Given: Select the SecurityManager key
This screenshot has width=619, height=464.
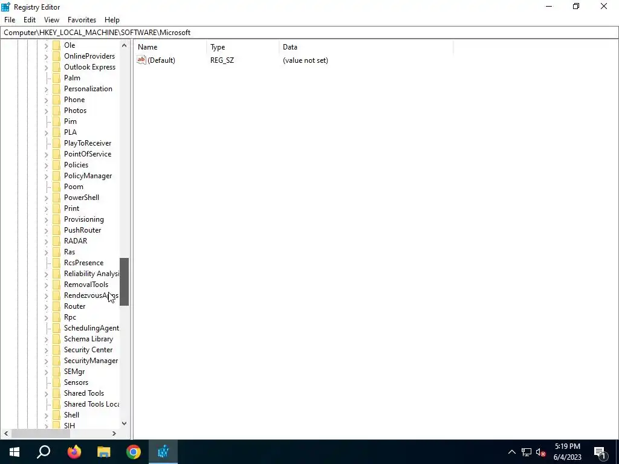Looking at the screenshot, I should pos(91,361).
